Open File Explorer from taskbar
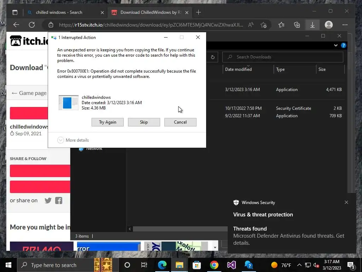Image resolution: width=362 pixels, height=272 pixels. tap(179, 265)
